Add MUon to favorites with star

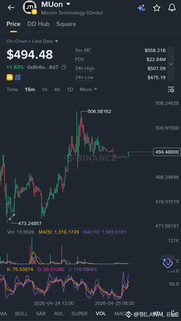point(157,8)
